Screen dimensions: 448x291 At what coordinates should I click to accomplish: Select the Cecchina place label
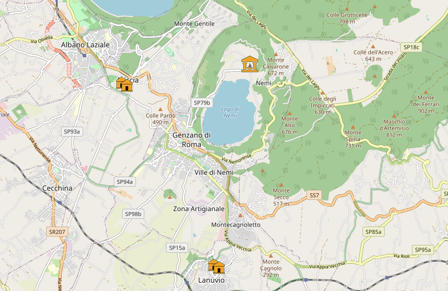[x=57, y=188]
